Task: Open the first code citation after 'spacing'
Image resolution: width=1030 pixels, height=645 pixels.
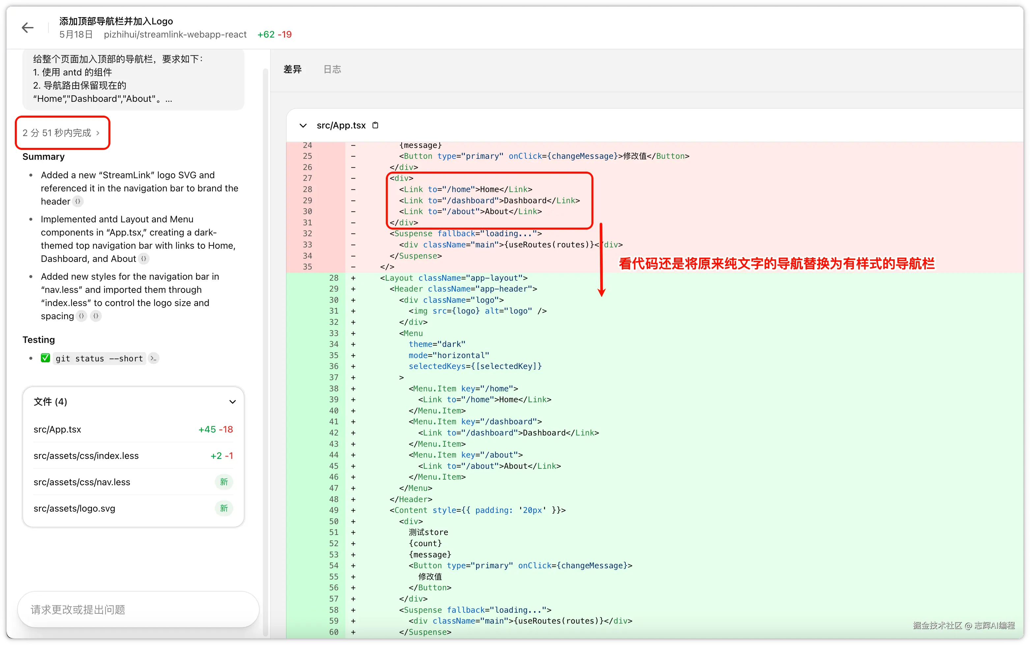Action: coord(81,316)
